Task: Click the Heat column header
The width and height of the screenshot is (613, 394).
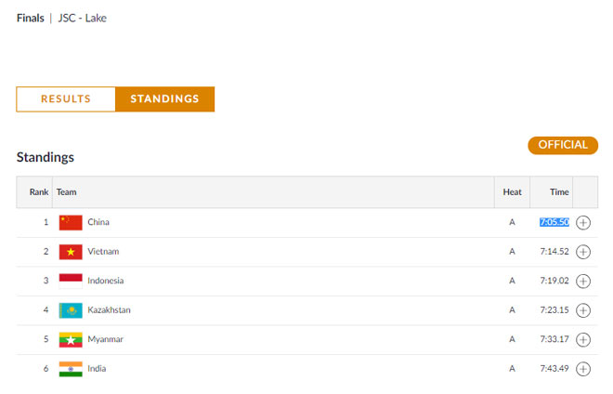Action: click(512, 192)
